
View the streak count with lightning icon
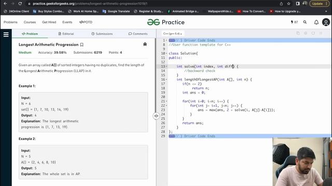(294, 22)
